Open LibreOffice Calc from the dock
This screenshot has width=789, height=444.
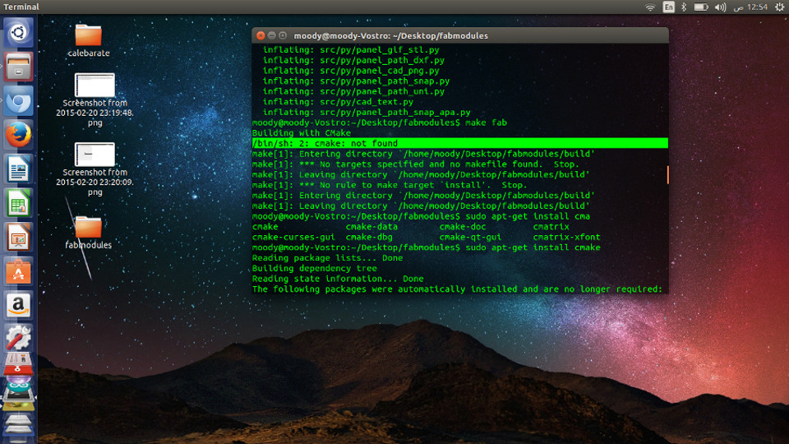click(x=18, y=203)
